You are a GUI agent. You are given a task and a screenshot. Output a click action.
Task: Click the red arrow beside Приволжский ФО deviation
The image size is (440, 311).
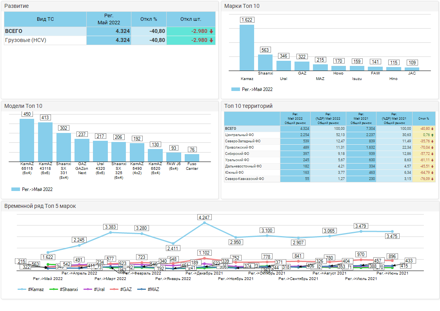tap(432, 147)
